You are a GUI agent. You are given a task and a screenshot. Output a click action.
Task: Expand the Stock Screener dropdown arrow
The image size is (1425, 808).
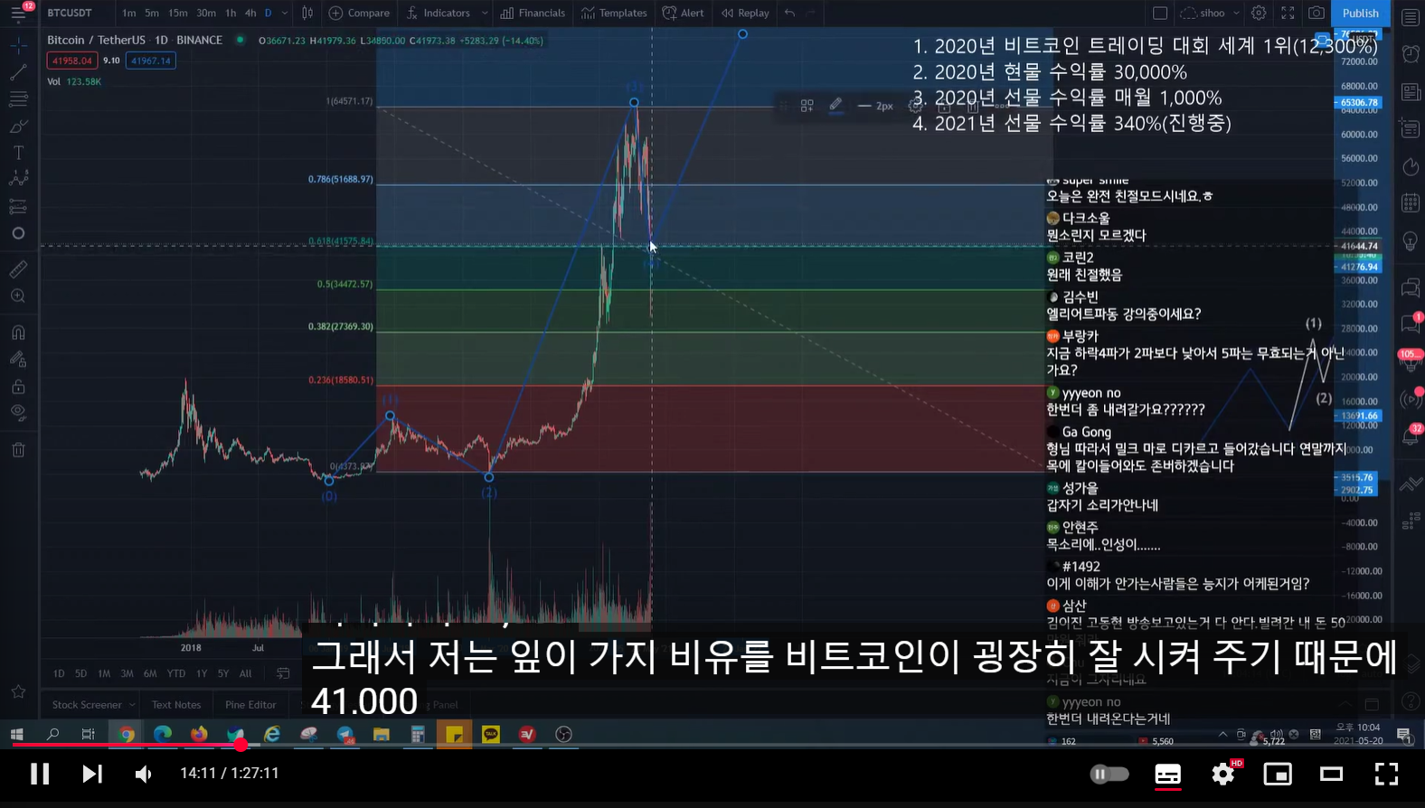[132, 705]
